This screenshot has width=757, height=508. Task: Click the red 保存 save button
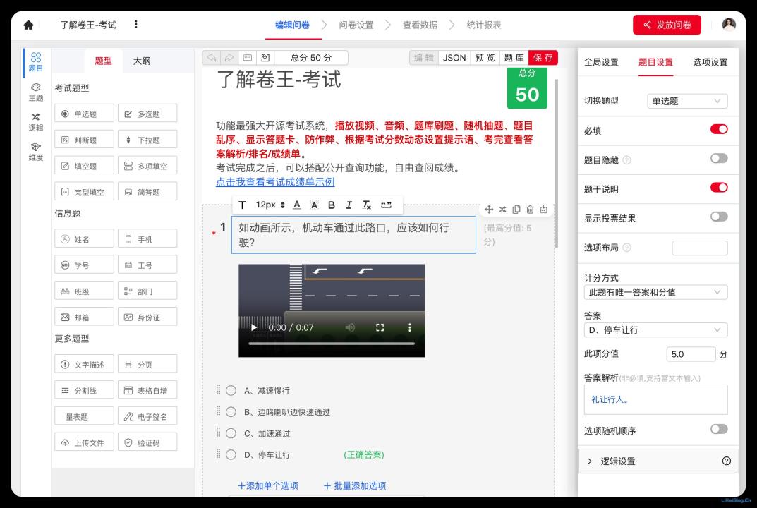point(543,58)
